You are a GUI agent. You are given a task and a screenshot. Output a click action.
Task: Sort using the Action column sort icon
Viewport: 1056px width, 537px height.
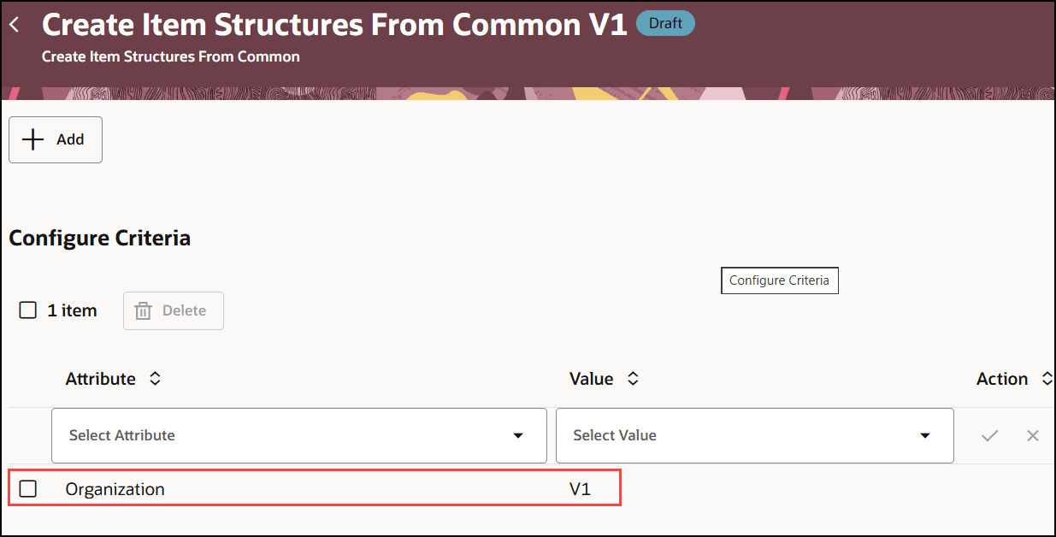pyautogui.click(x=1048, y=379)
